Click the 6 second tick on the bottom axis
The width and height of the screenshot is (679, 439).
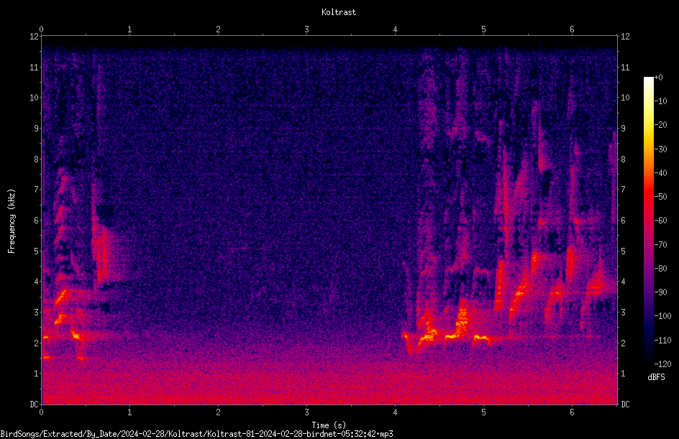572,412
